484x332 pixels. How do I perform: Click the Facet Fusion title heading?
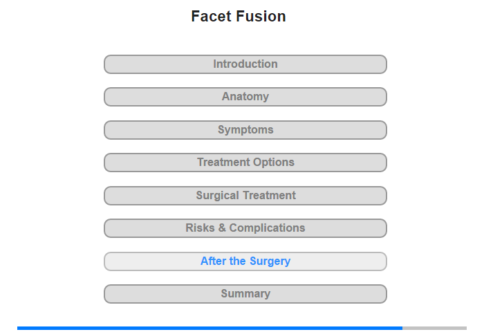(x=239, y=16)
